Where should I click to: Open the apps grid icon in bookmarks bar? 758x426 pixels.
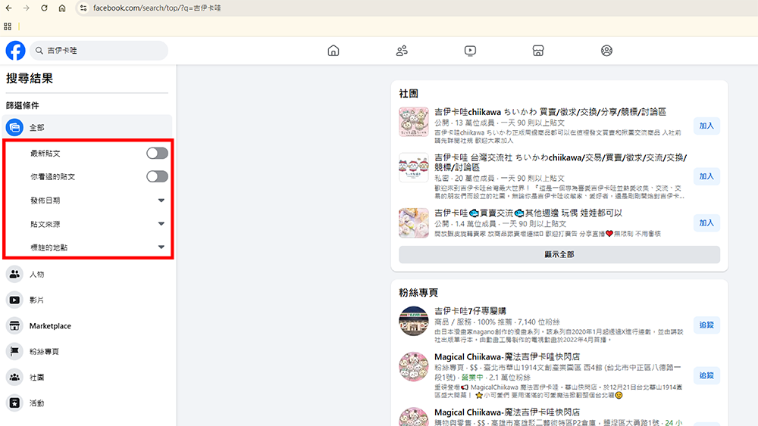(x=8, y=26)
